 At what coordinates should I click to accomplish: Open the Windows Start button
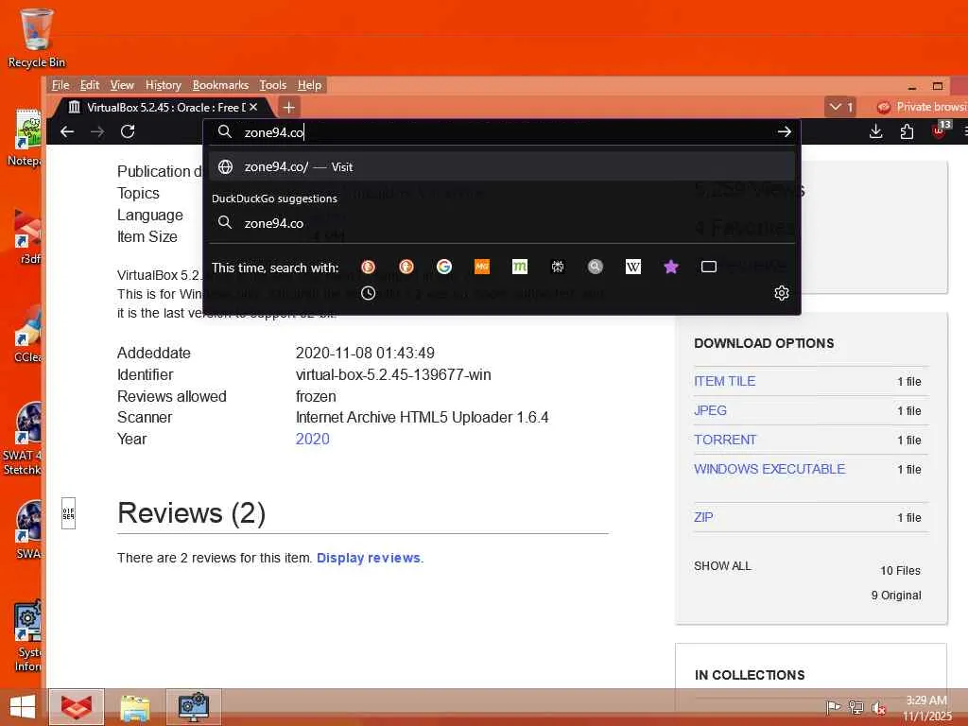[23, 707]
